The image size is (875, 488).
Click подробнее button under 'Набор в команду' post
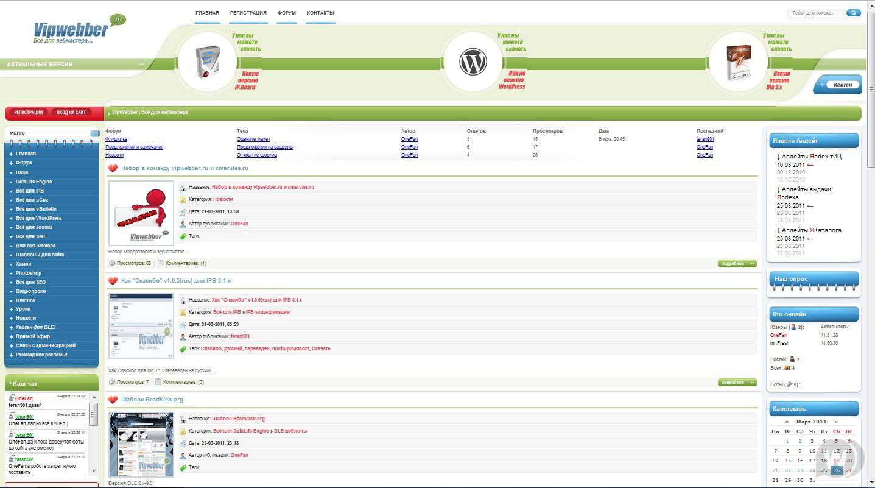[737, 264]
